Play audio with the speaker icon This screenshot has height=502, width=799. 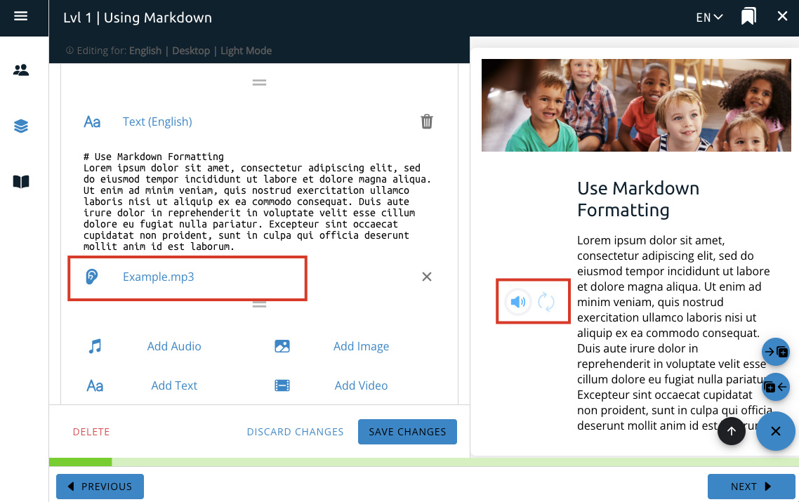coord(518,302)
